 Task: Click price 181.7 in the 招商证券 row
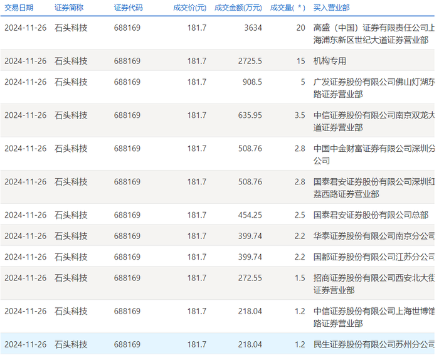[x=197, y=278]
